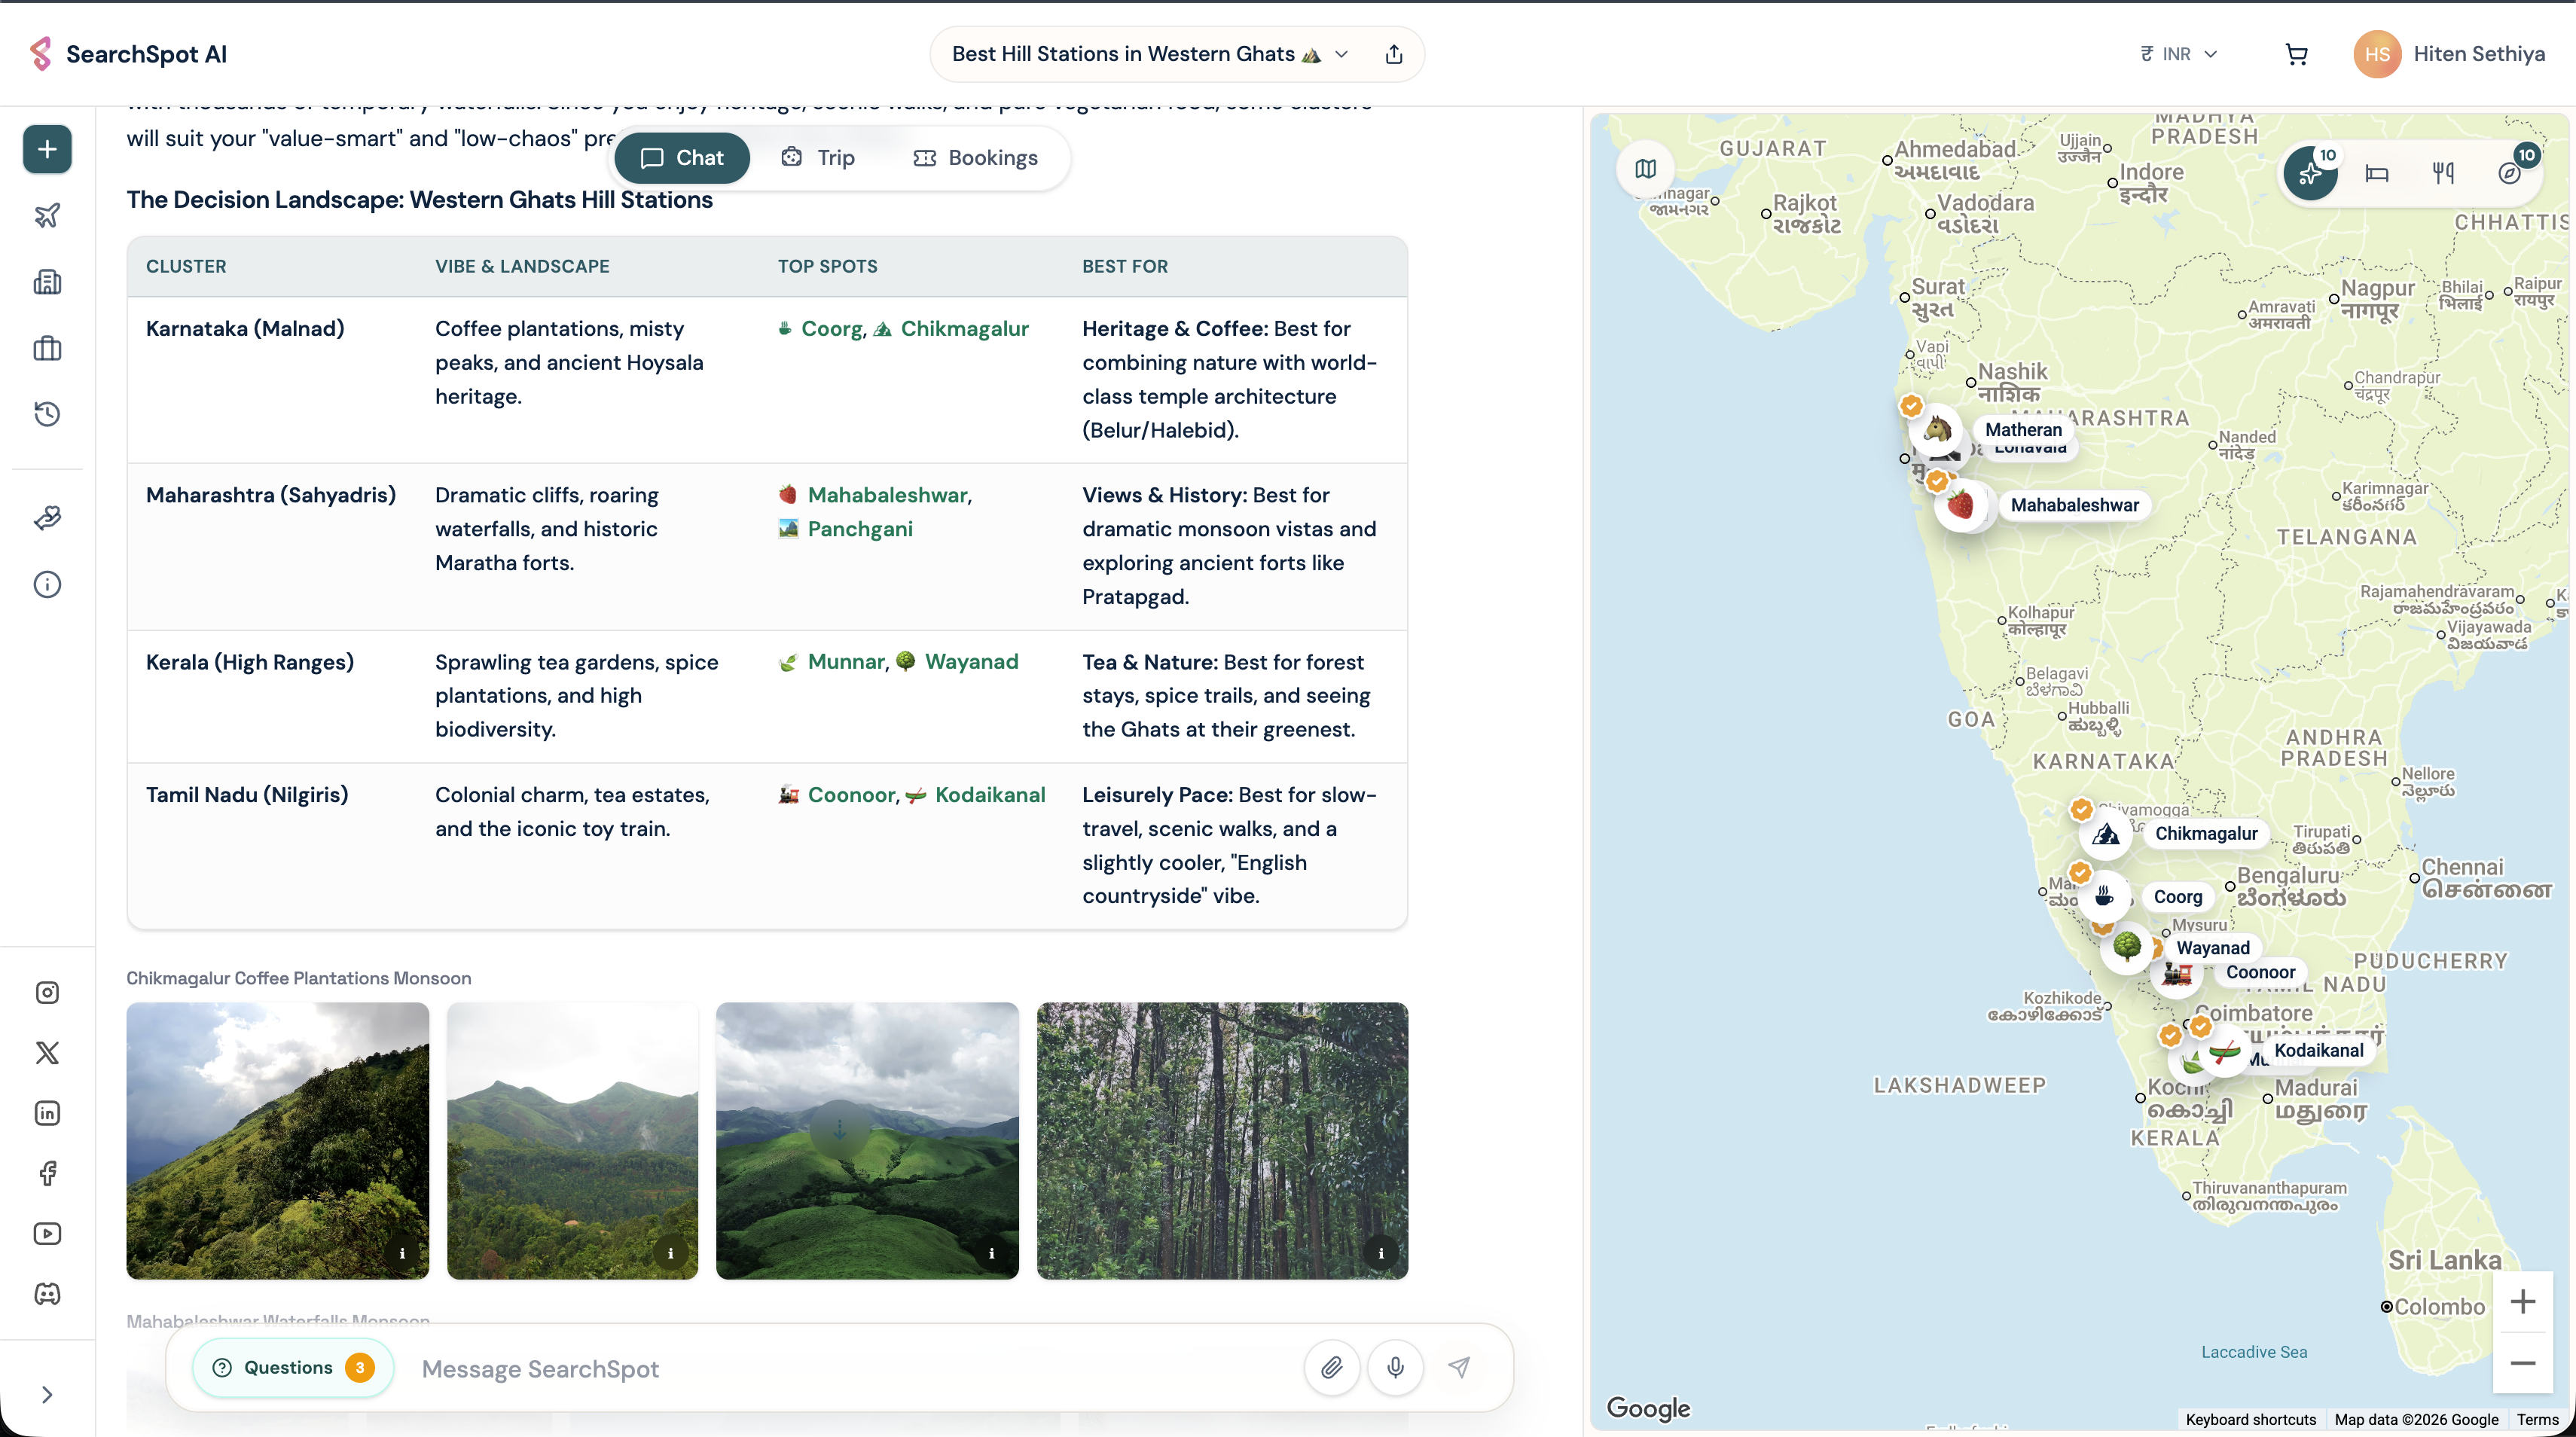The height and width of the screenshot is (1437, 2576).
Task: Expand the INR currency dropdown
Action: coord(2179,54)
